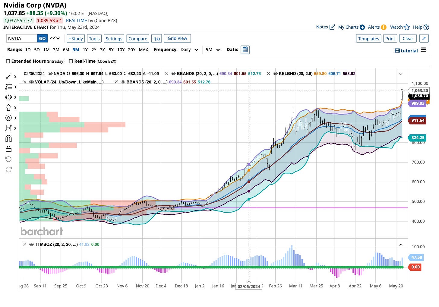Viewport: 439px width, 307px height.
Task: Open f(x) expressions button
Action: [156, 39]
